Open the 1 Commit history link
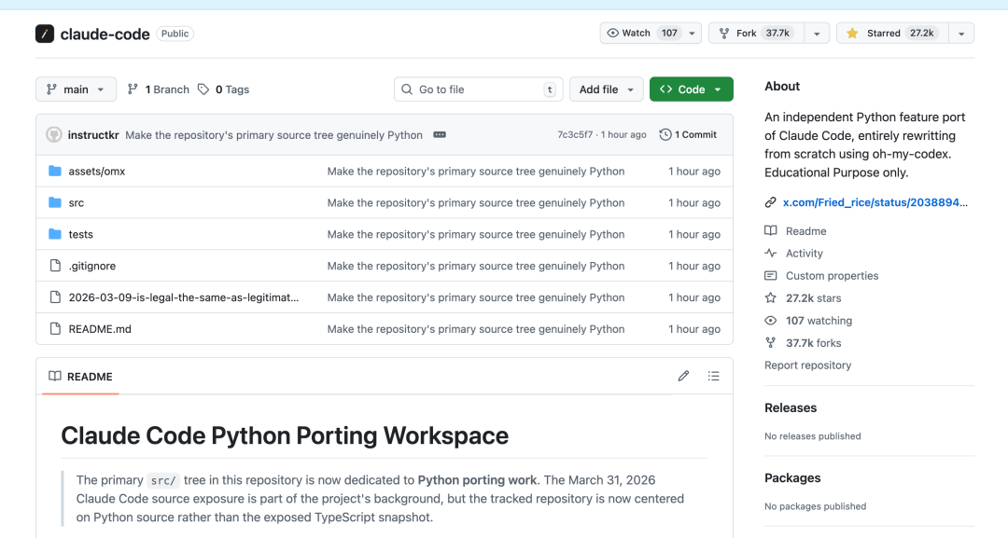Viewport: 1008px width, 538px height. (x=688, y=135)
